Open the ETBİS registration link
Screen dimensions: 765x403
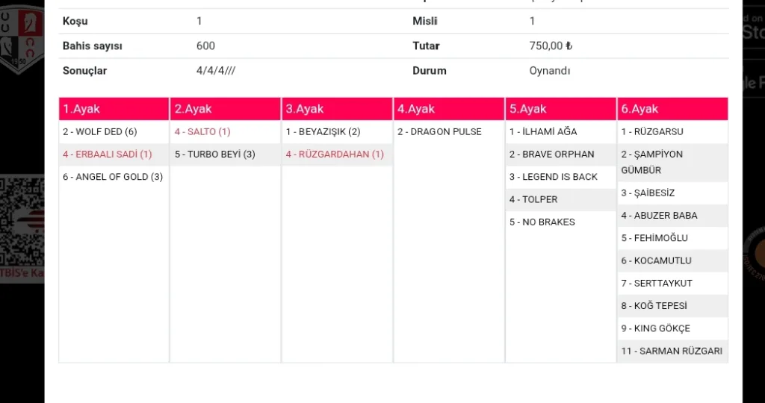coord(21,275)
